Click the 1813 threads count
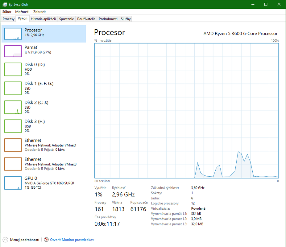This screenshot has height=247, width=286. (x=118, y=209)
